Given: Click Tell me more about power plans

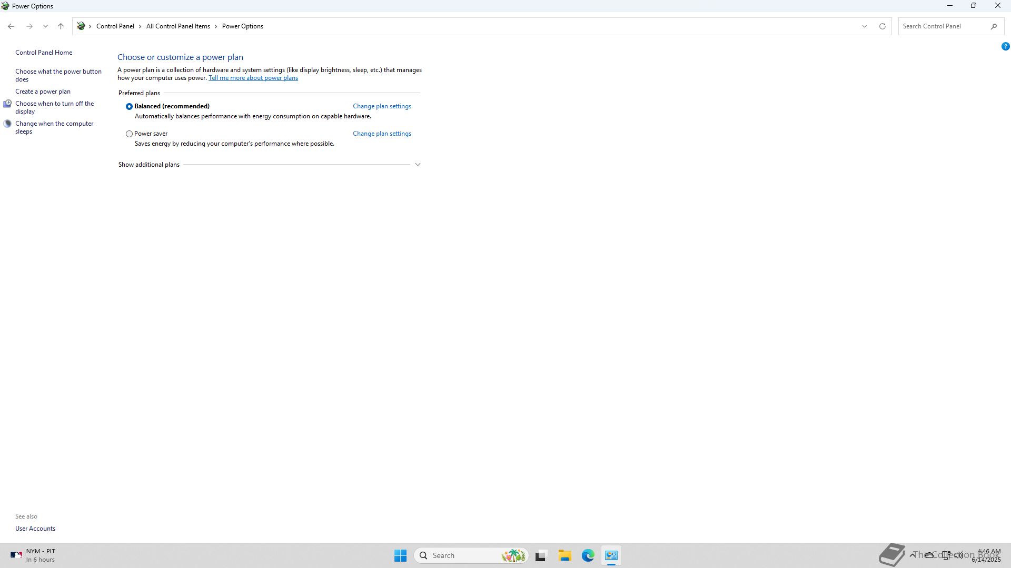Looking at the screenshot, I should tap(253, 78).
